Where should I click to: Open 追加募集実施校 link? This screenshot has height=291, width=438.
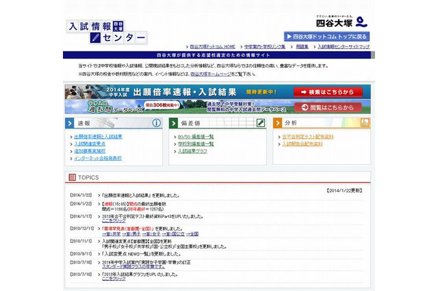click(x=90, y=151)
